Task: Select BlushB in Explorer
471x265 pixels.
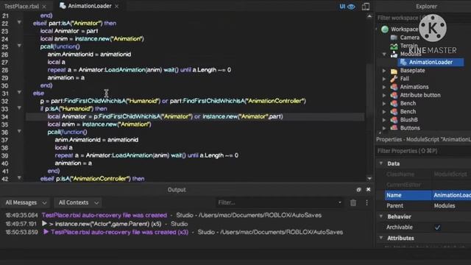Action: tap(409, 119)
